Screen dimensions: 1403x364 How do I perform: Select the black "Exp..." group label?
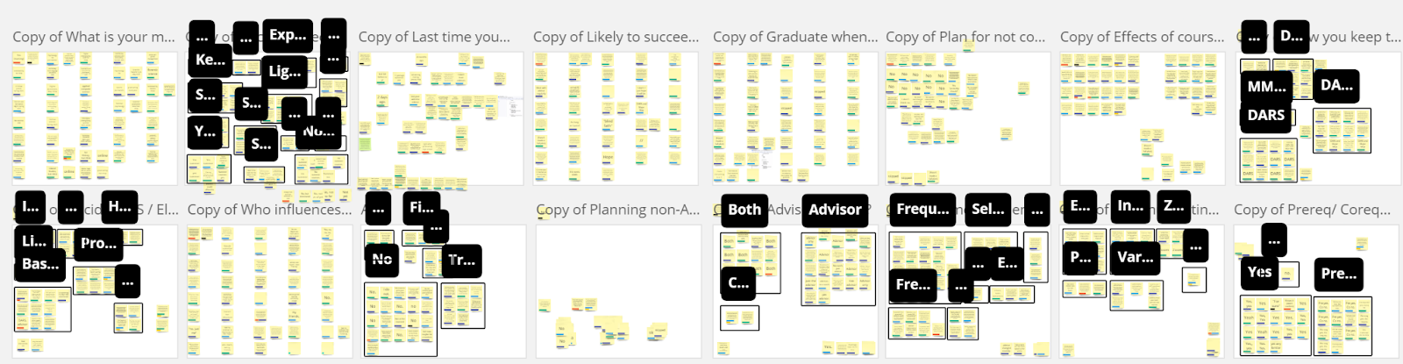(288, 35)
